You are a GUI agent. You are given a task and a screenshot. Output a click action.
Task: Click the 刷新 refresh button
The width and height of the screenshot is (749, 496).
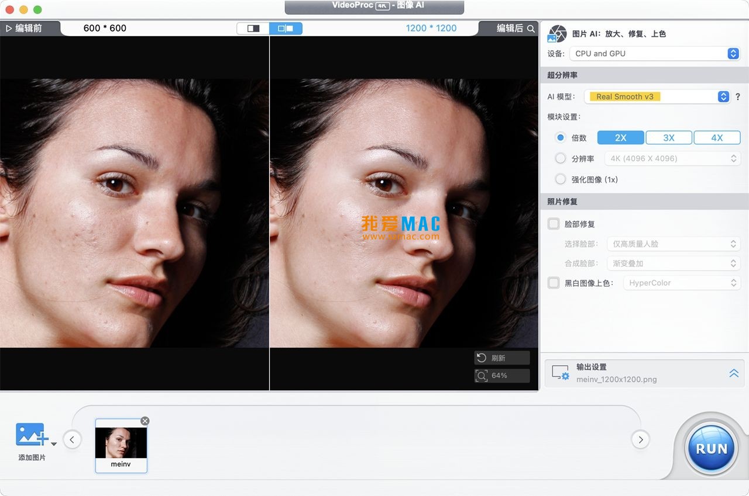(x=502, y=358)
